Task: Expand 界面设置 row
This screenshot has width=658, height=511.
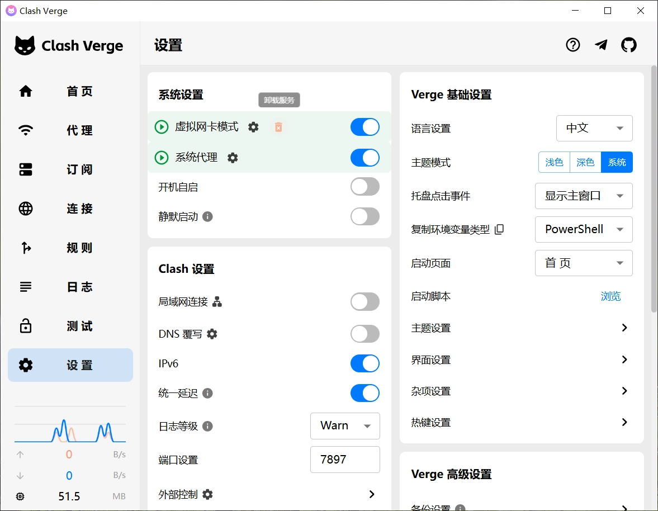Action: [x=522, y=359]
